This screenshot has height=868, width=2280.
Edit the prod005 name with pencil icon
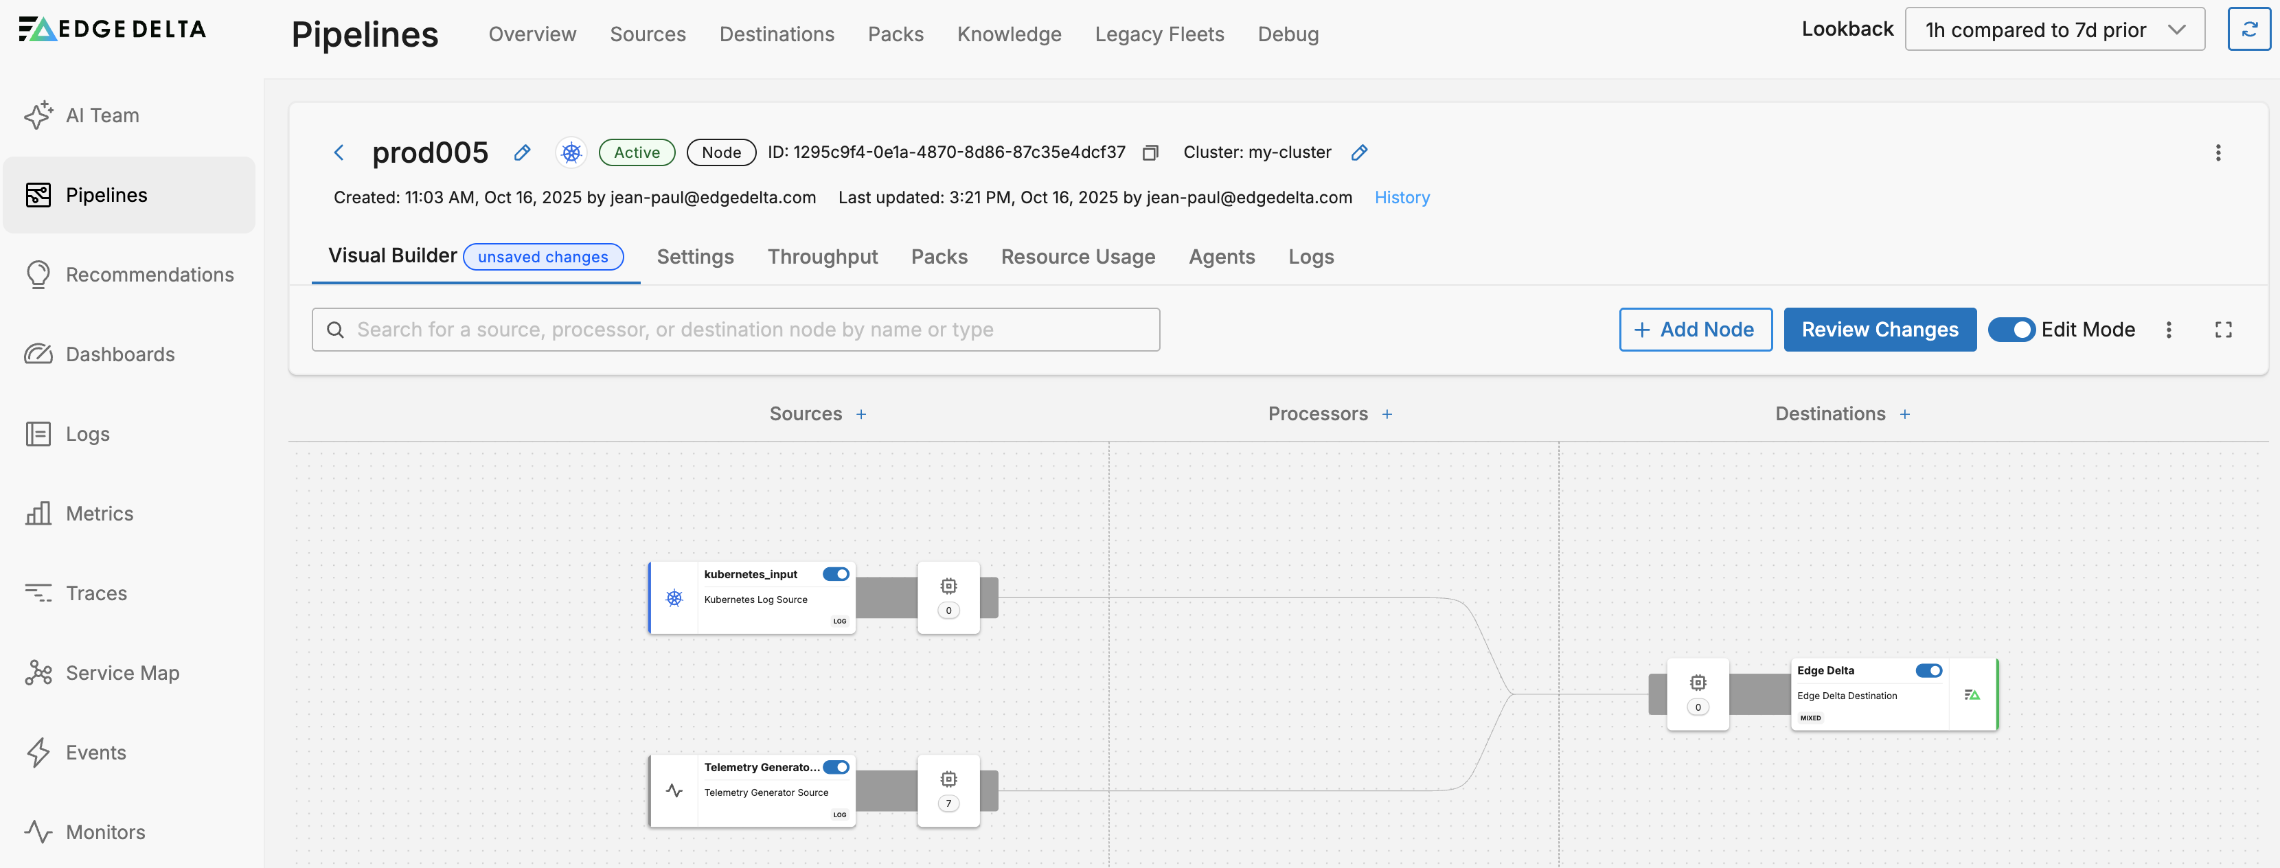pos(522,153)
